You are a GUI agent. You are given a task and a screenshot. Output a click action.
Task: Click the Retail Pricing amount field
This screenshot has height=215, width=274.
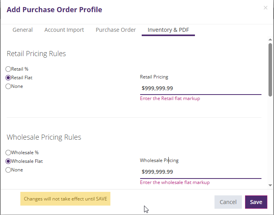200,88
